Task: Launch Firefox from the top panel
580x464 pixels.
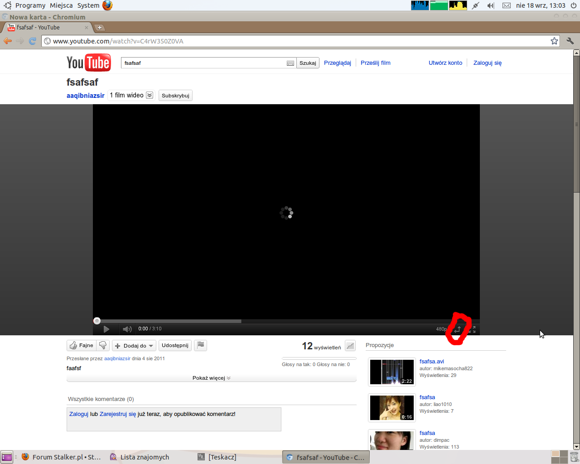Action: point(107,5)
